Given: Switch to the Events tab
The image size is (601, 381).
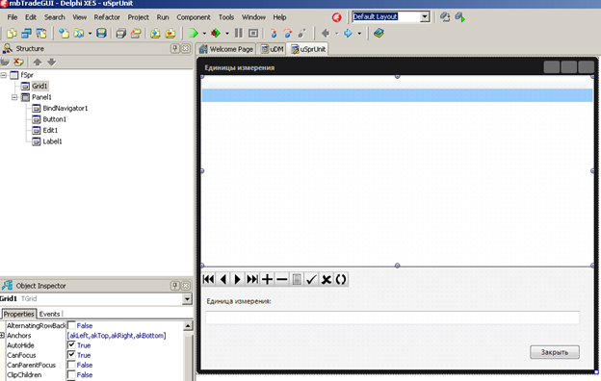Looking at the screenshot, I should click(x=49, y=314).
